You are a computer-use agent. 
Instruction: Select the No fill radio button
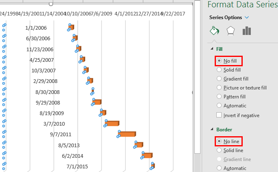click(219, 61)
